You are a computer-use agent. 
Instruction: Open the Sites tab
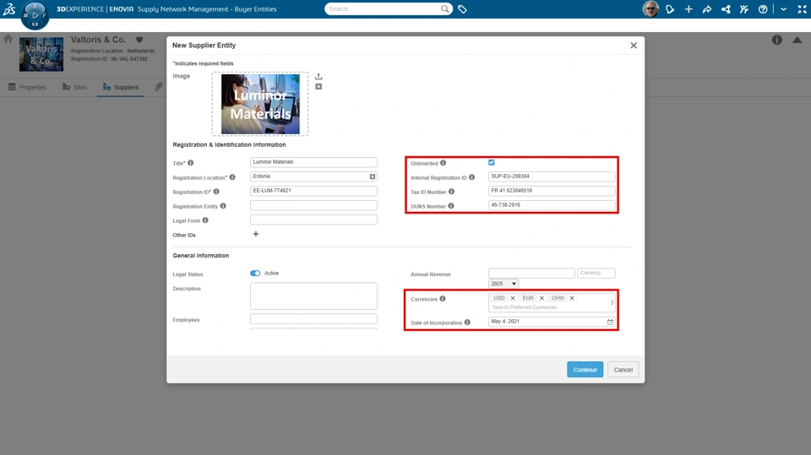pos(74,87)
